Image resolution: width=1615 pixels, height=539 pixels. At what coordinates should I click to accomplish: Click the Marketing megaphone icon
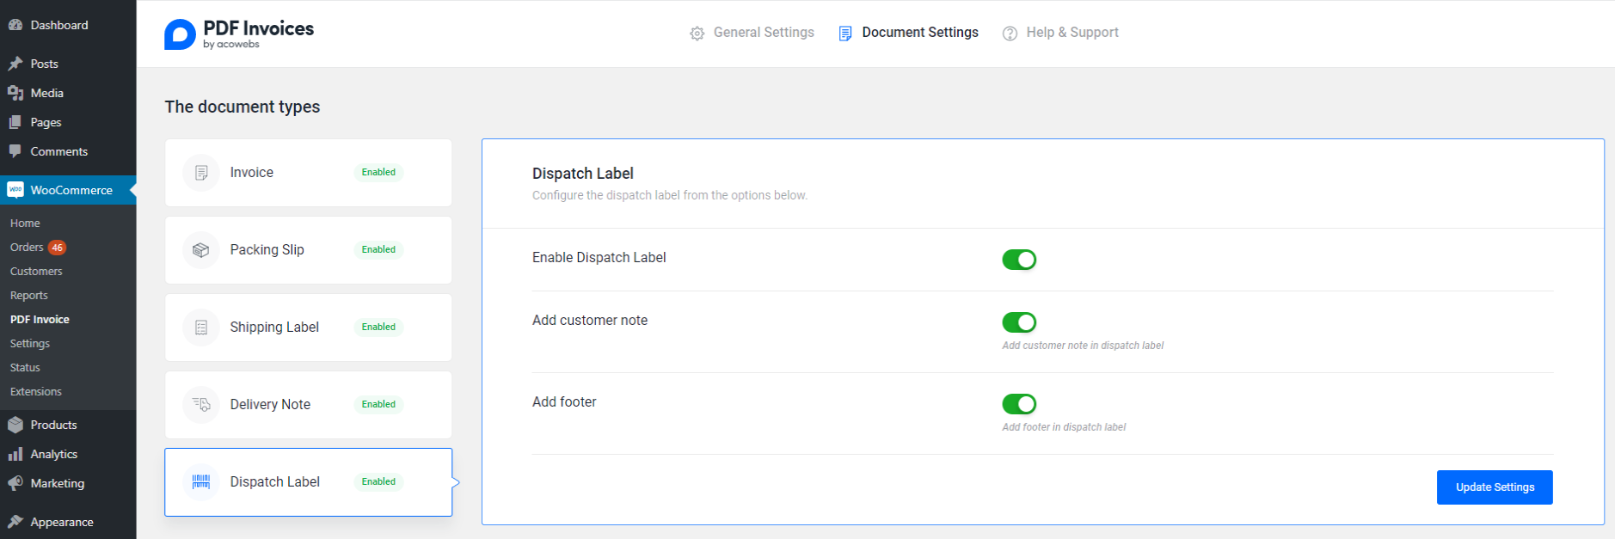(15, 483)
